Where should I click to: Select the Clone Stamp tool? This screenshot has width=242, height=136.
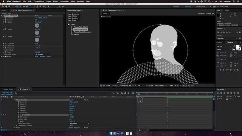[37, 6]
